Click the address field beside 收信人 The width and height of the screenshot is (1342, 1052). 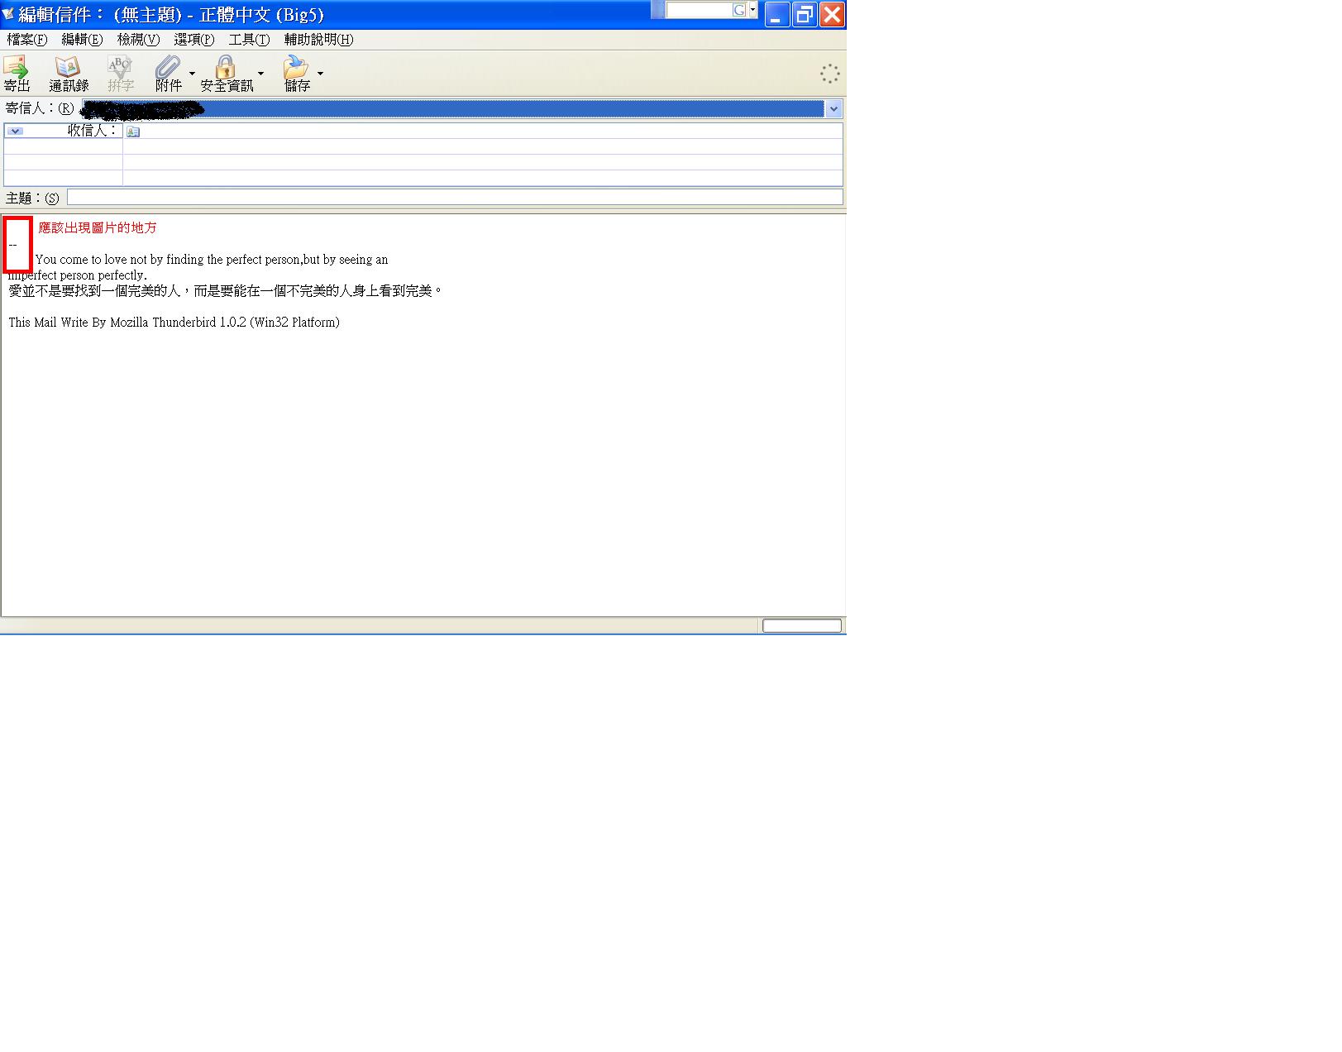[x=483, y=131]
